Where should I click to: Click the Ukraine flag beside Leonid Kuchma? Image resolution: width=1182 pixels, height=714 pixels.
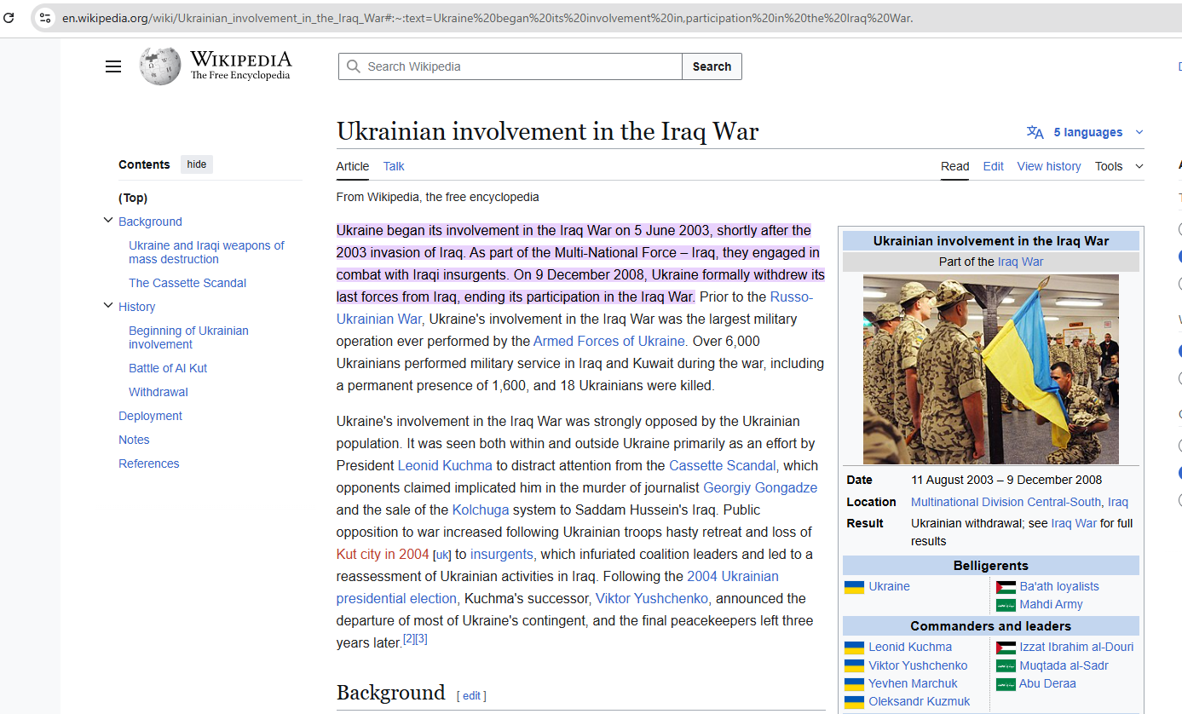coord(854,648)
